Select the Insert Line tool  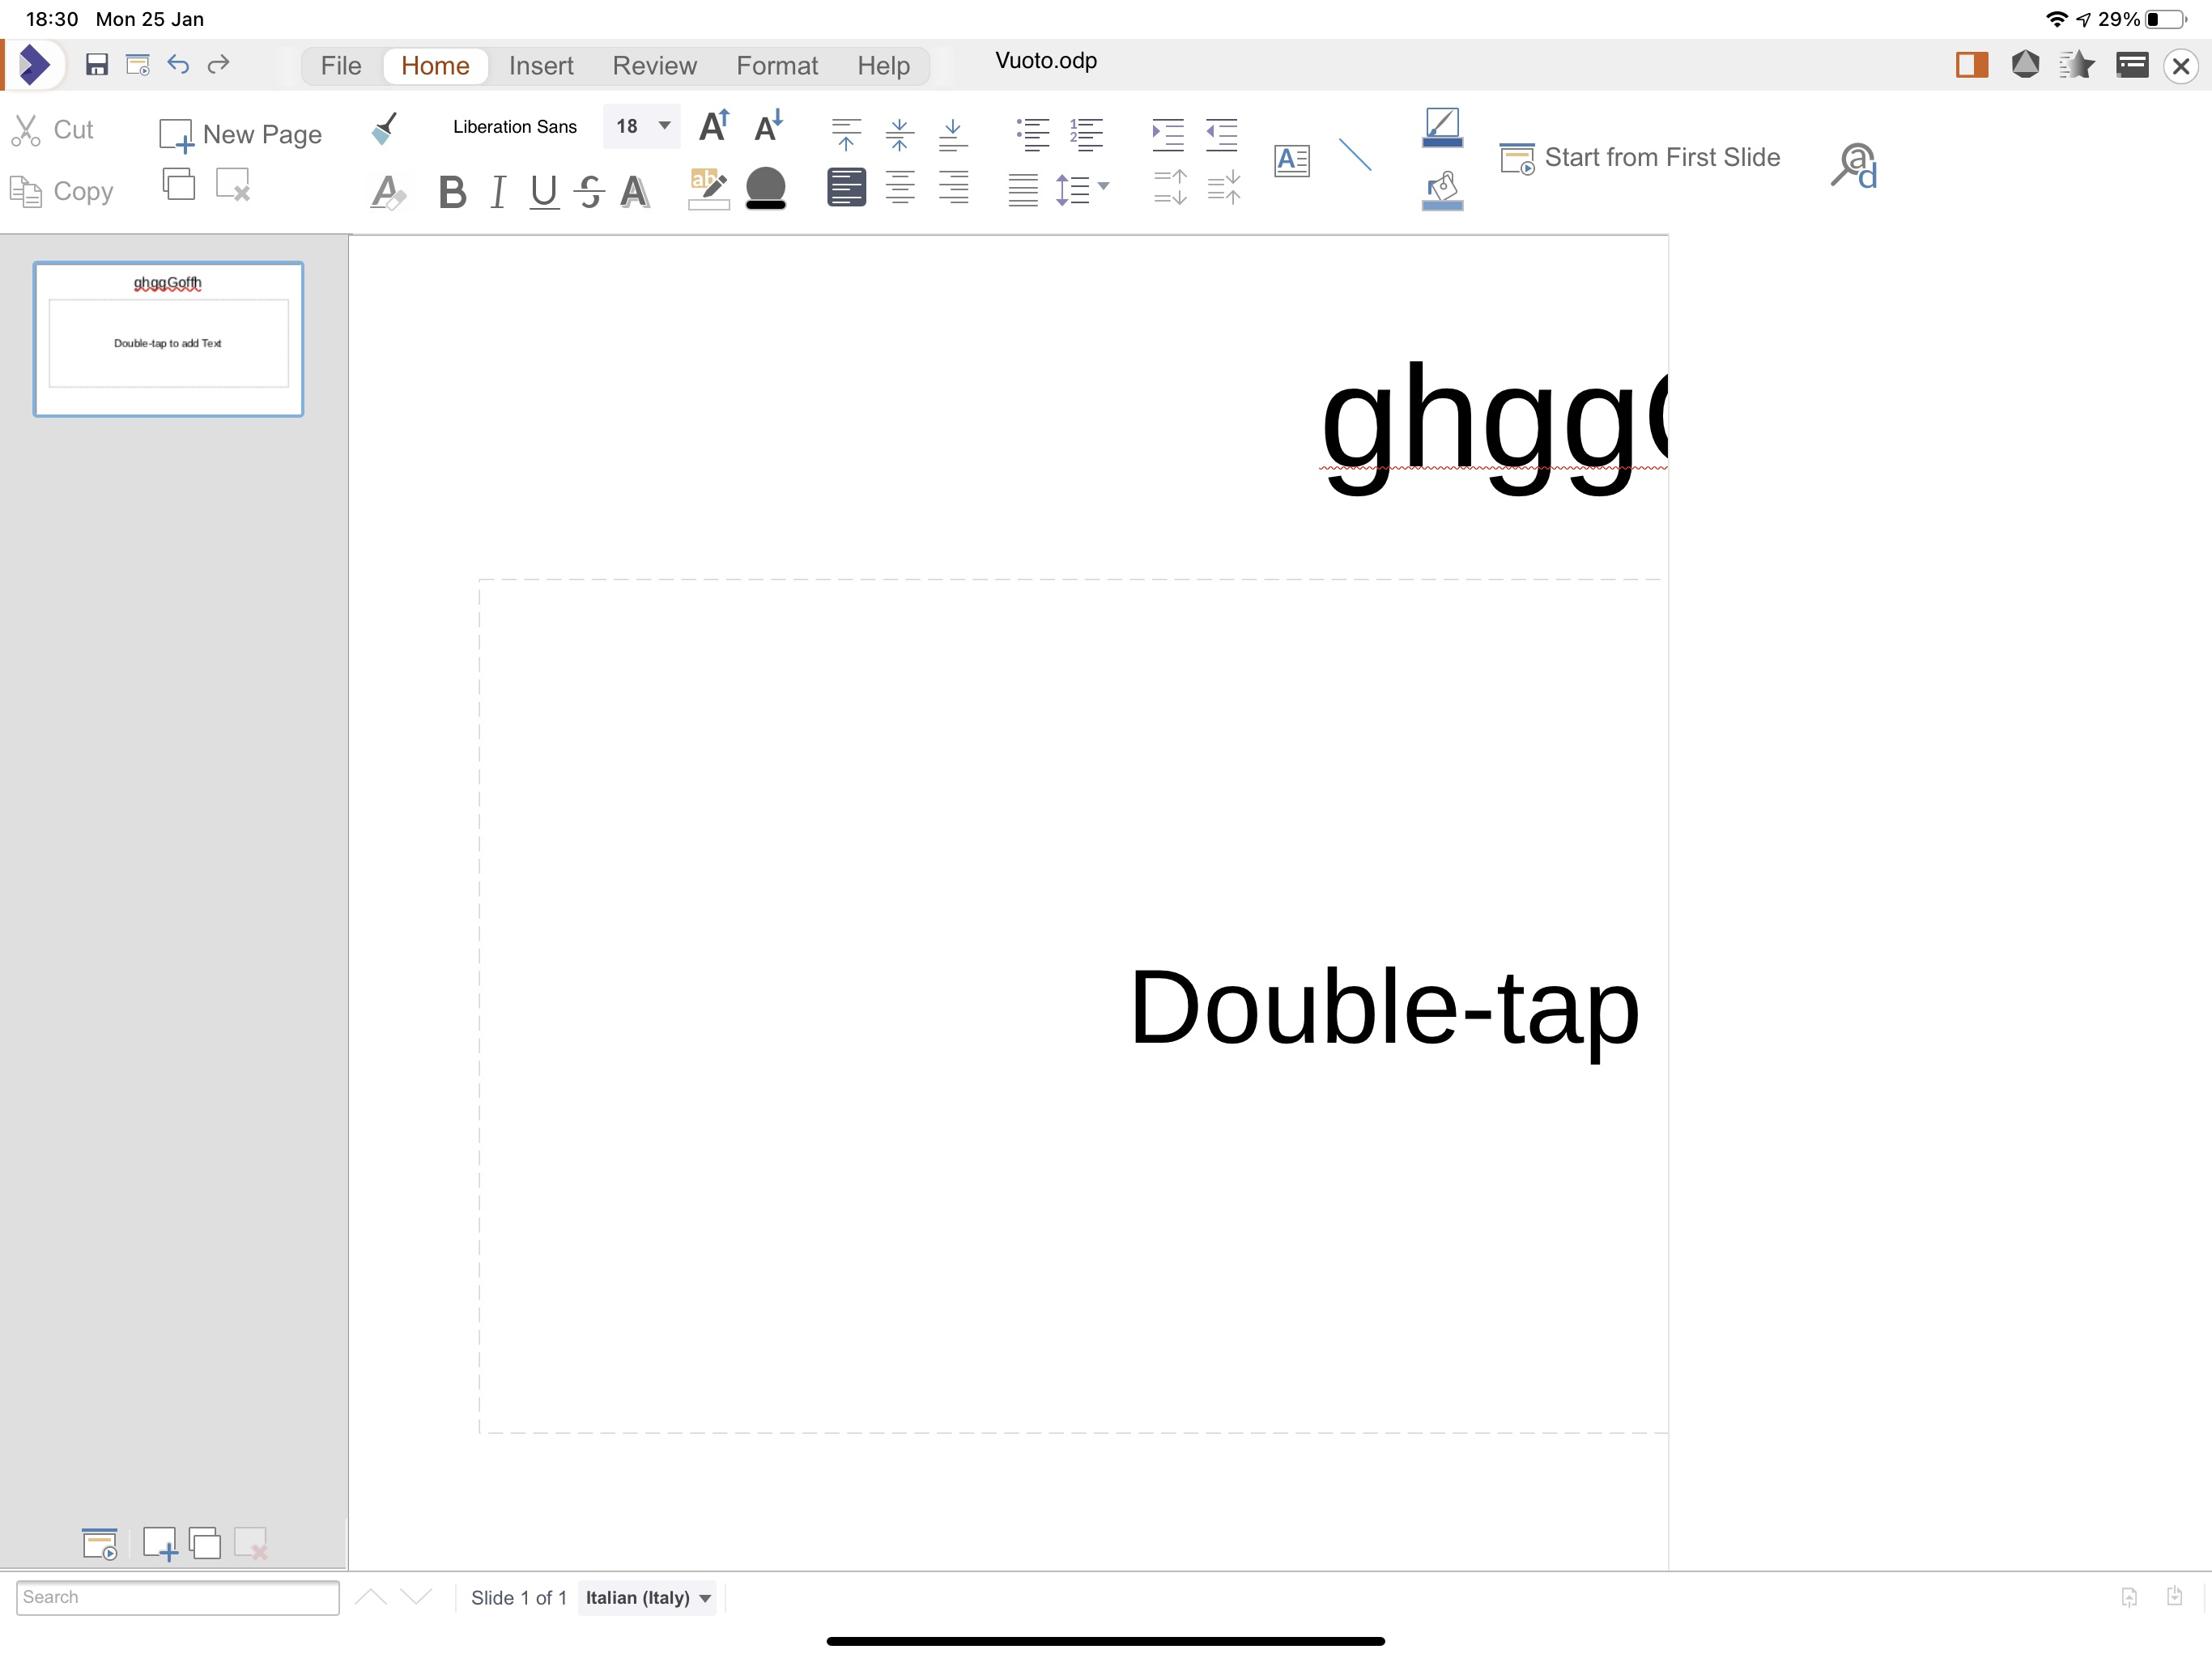pos(1355,156)
